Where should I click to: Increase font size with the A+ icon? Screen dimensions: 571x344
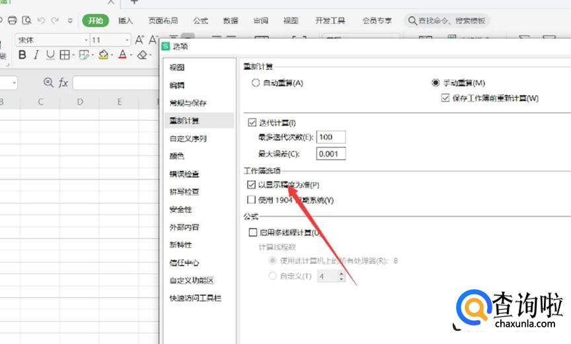tap(139, 40)
